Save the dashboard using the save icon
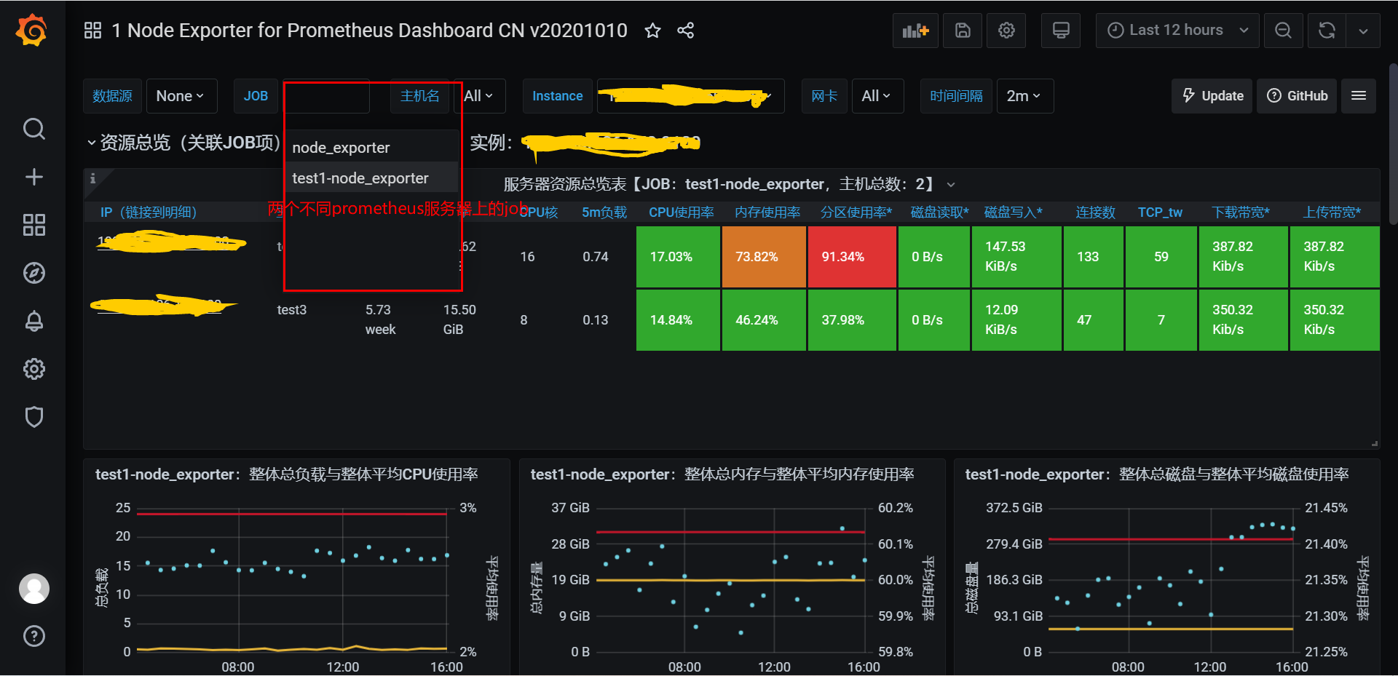This screenshot has height=676, width=1398. click(x=962, y=30)
